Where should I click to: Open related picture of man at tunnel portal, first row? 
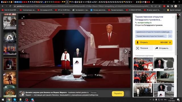coord(164,64)
